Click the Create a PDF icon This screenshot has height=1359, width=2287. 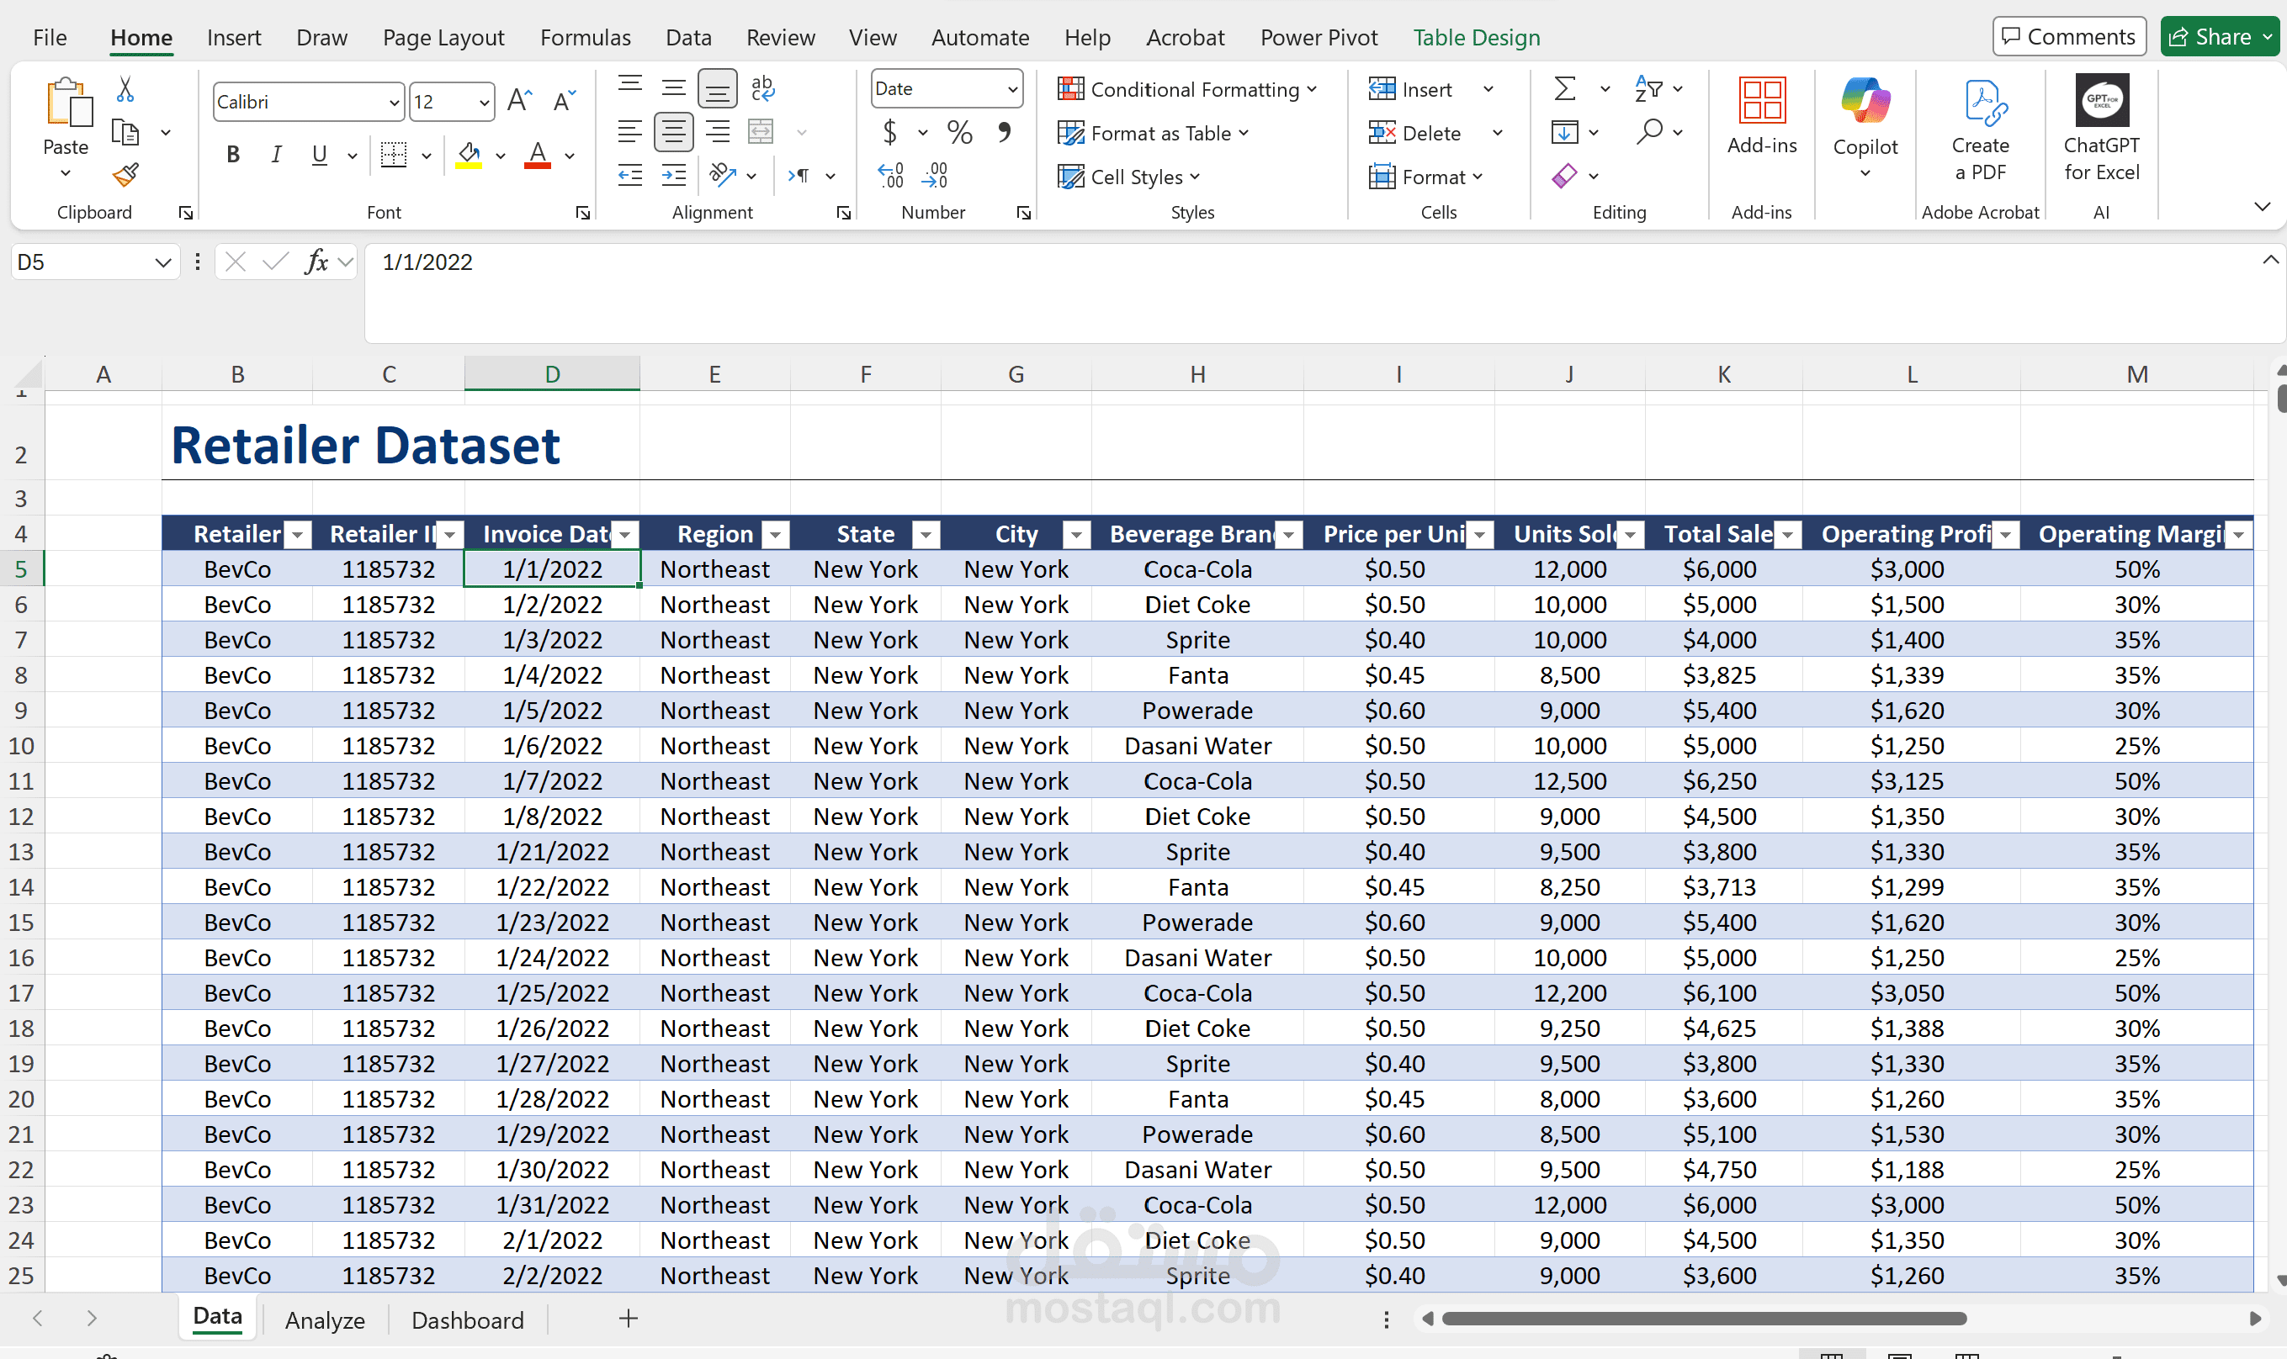pos(1980,103)
